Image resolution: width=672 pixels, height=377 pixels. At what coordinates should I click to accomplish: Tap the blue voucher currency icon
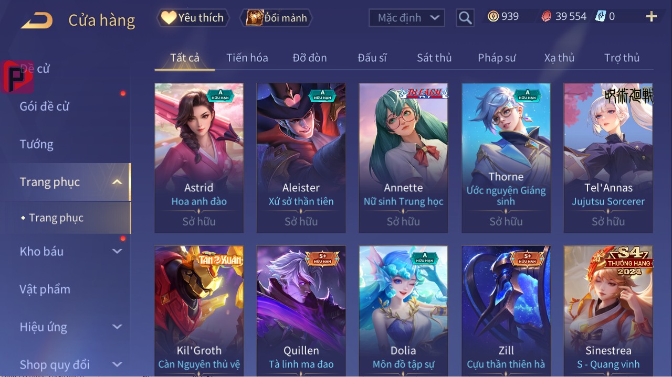click(601, 16)
